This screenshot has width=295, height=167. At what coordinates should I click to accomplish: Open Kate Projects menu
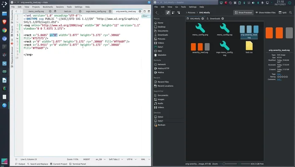point(36,7)
